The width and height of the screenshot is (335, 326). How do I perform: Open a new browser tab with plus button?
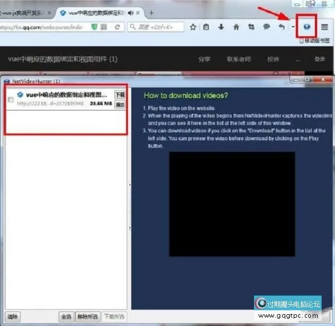151,12
